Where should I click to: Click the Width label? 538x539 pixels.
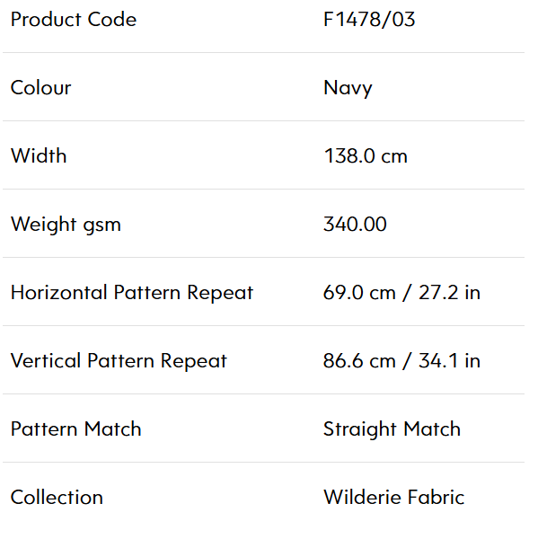coord(39,155)
